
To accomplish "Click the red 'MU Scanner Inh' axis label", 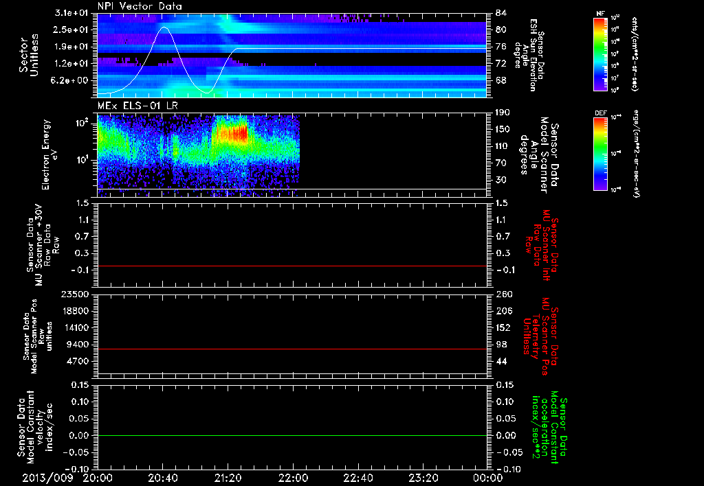I will point(541,245).
